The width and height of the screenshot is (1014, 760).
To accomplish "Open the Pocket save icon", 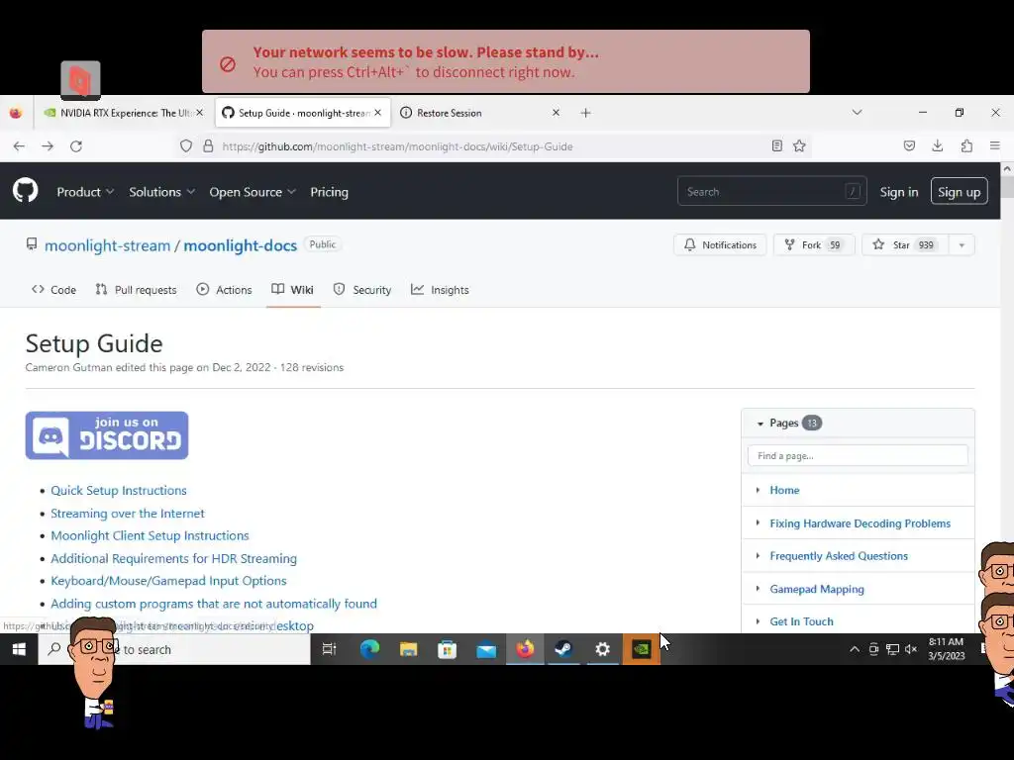I will [909, 146].
